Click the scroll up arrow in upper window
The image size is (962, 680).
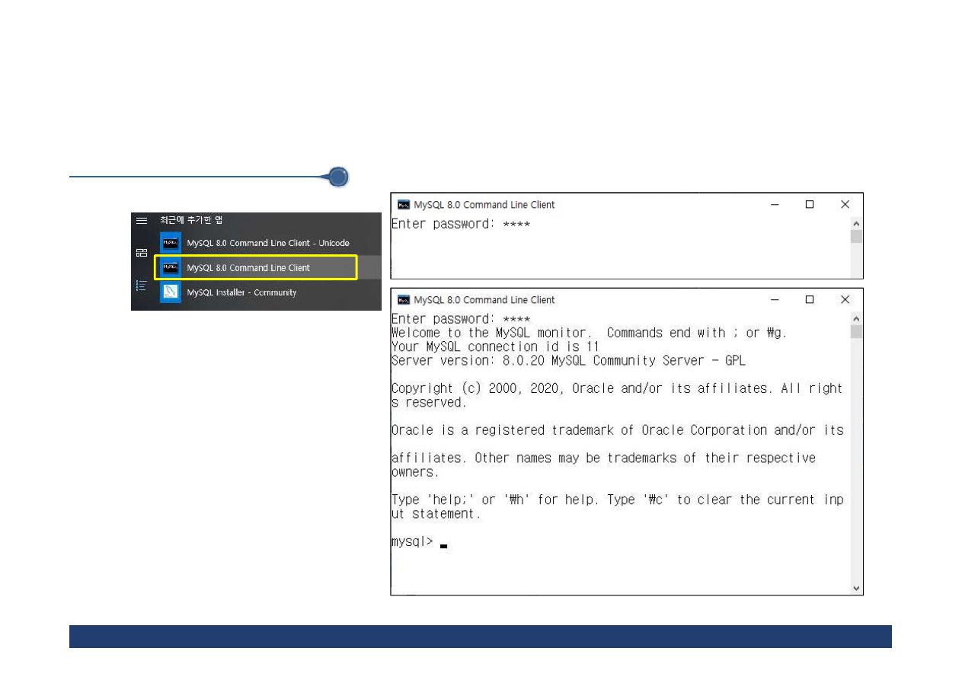(856, 224)
